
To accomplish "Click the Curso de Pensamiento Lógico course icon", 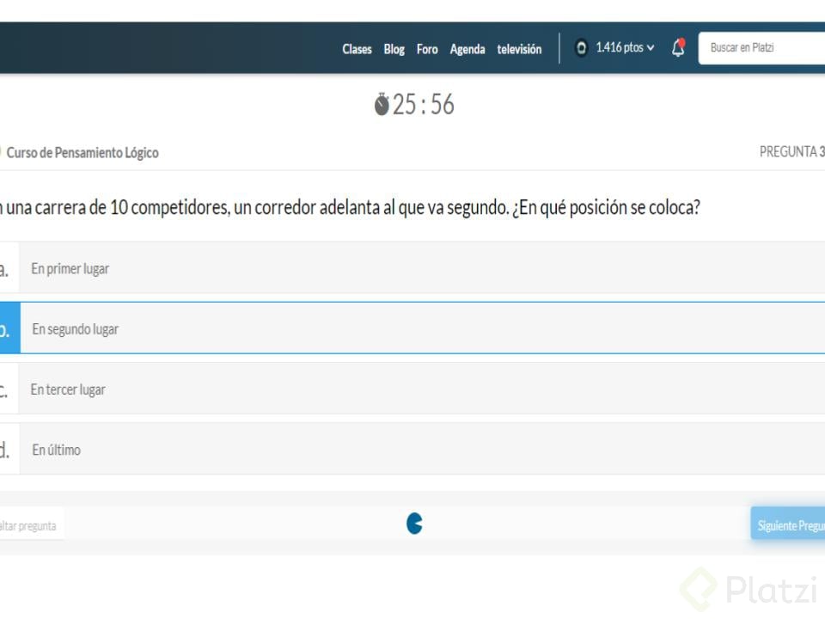I will [3, 152].
